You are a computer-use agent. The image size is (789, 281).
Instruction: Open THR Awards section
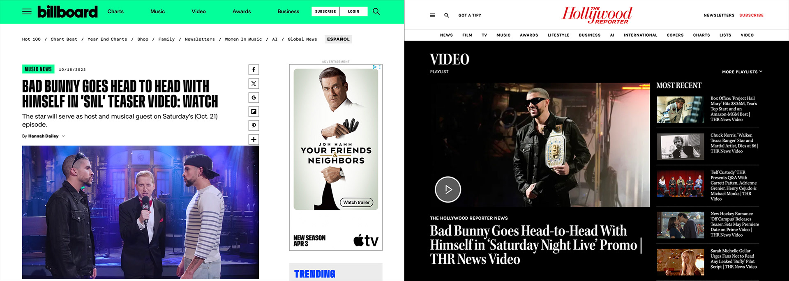tap(529, 35)
